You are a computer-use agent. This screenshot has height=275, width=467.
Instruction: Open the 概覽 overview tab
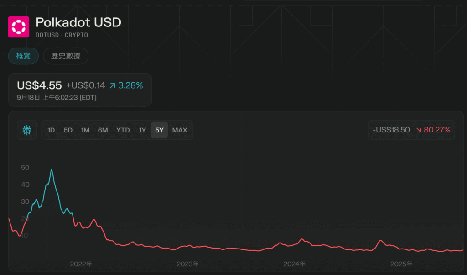23,56
